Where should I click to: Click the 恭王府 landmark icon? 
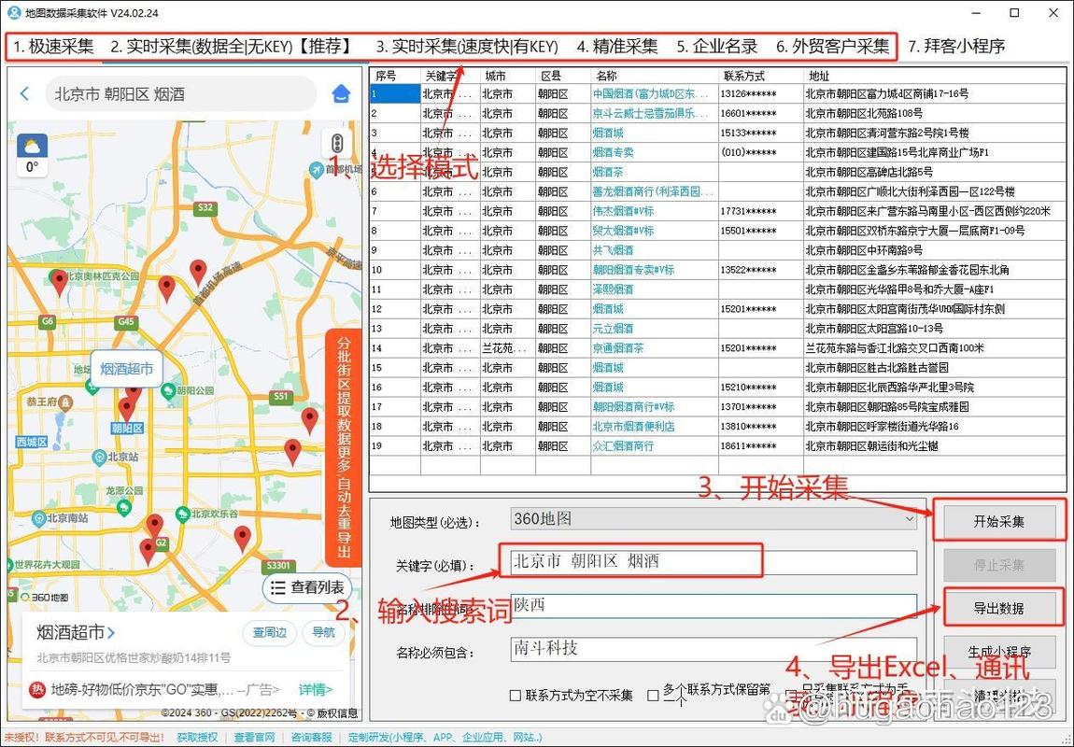point(65,402)
